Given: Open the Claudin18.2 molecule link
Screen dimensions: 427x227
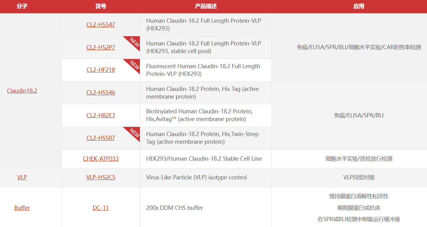Looking at the screenshot, I should pyautogui.click(x=22, y=91).
